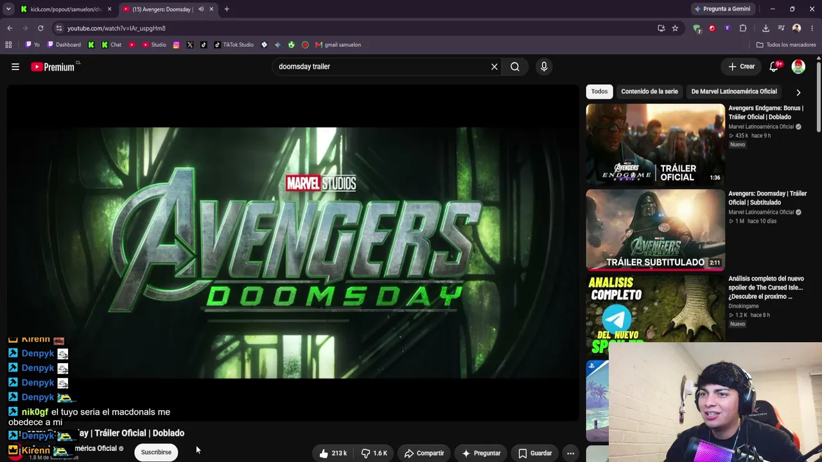Like the video with 213 k likes

tap(333, 453)
